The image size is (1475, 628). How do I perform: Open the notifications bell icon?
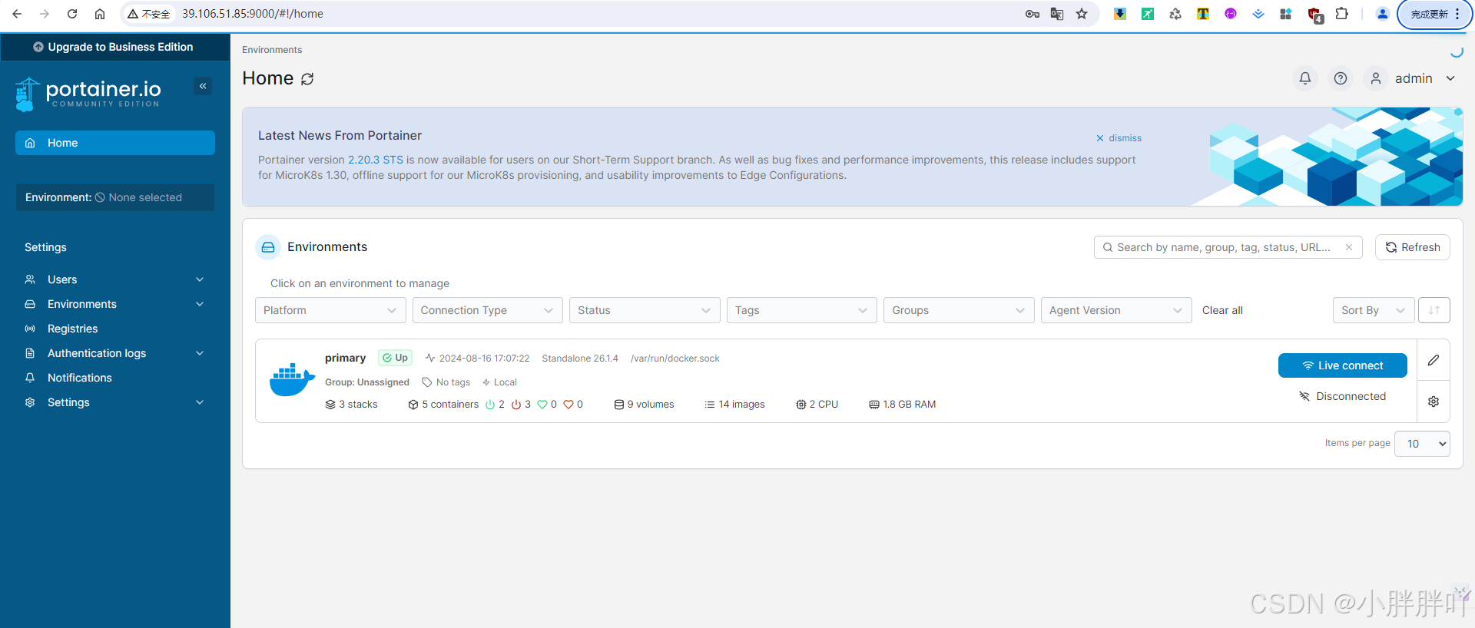(x=1305, y=78)
